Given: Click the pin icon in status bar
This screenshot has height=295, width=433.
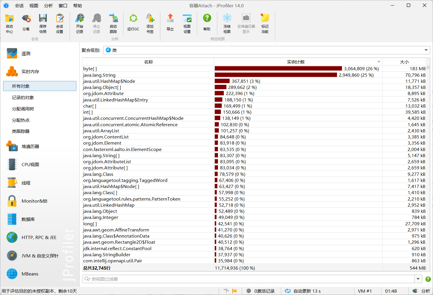Looking at the screenshot, I should coord(226,291).
